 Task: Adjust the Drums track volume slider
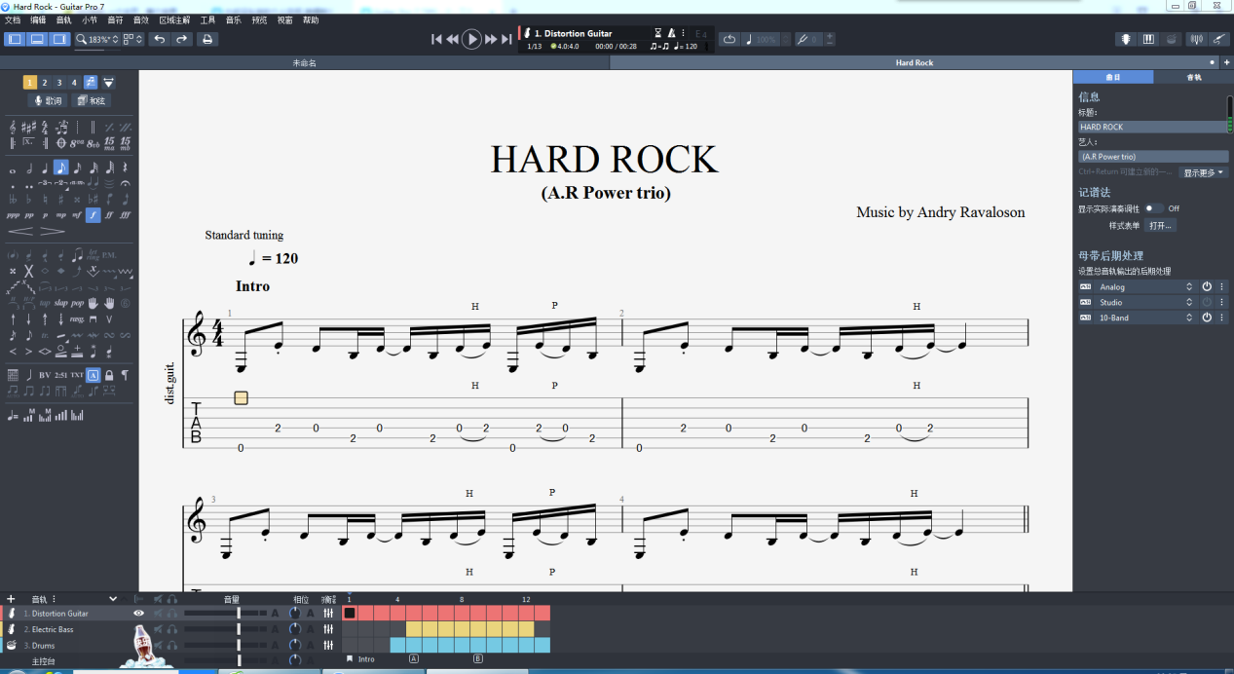239,645
